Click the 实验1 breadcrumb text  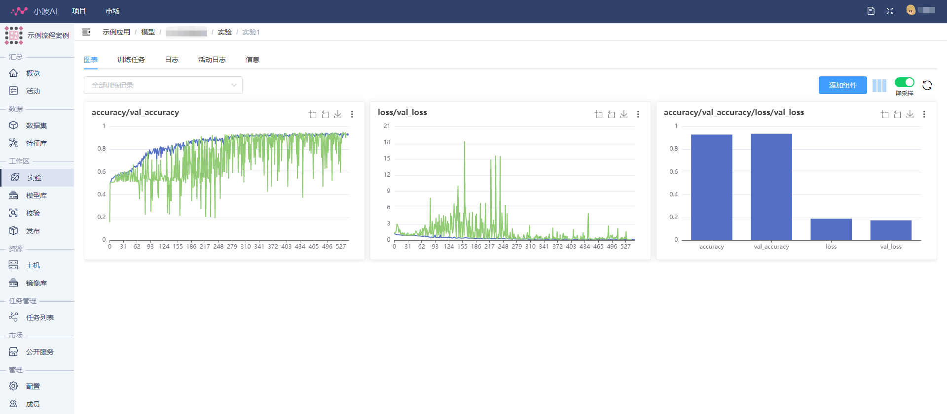pyautogui.click(x=251, y=32)
